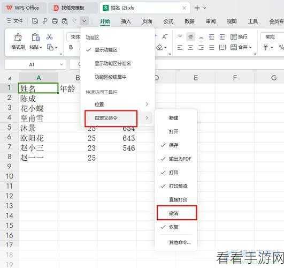The height and width of the screenshot is (268, 284).
Task: Uncheck 打印 in the custom commands list
Action: (x=176, y=173)
